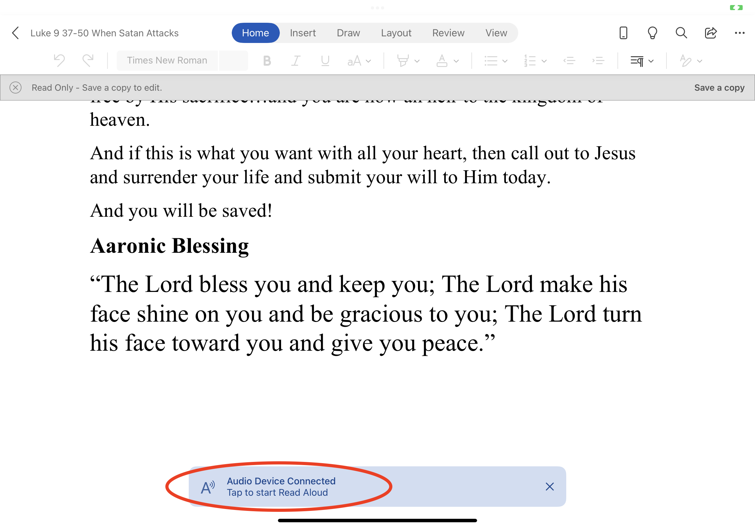Click the Redo arrow
Screen dimensions: 755x527
pos(88,60)
